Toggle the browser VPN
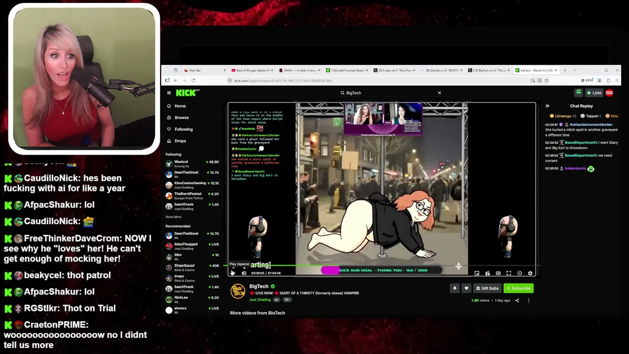The height and width of the screenshot is (354, 629). point(587,81)
